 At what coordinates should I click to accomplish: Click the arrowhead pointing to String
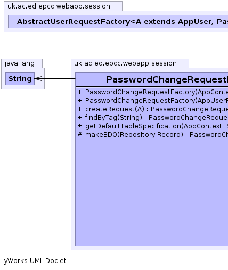38,78
